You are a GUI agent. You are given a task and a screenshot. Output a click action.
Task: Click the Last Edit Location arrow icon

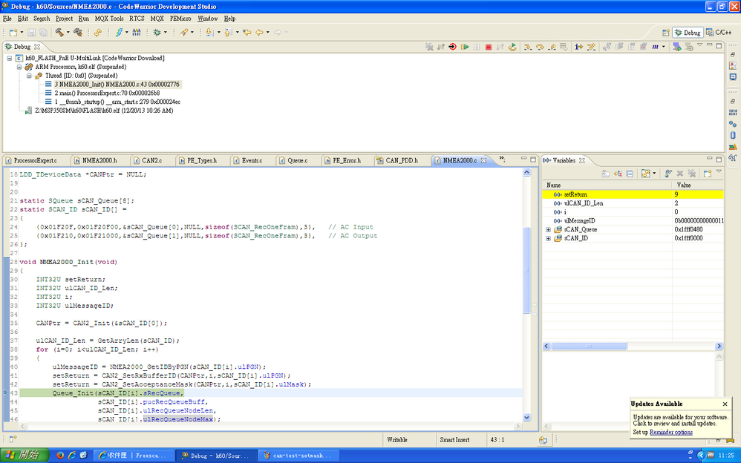[x=247, y=33]
